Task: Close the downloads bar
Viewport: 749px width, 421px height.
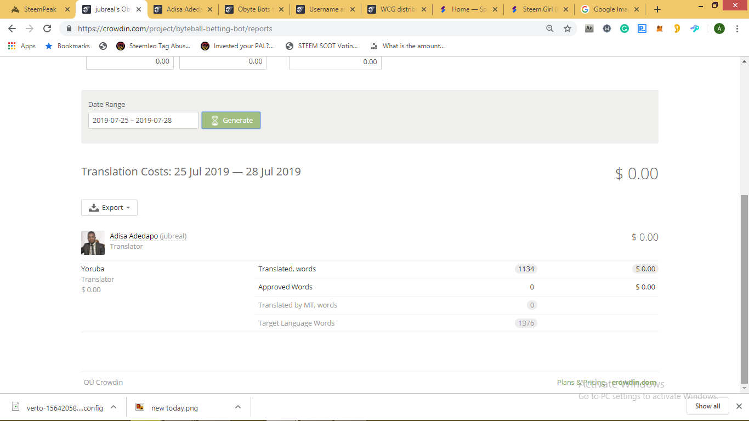Action: point(739,406)
